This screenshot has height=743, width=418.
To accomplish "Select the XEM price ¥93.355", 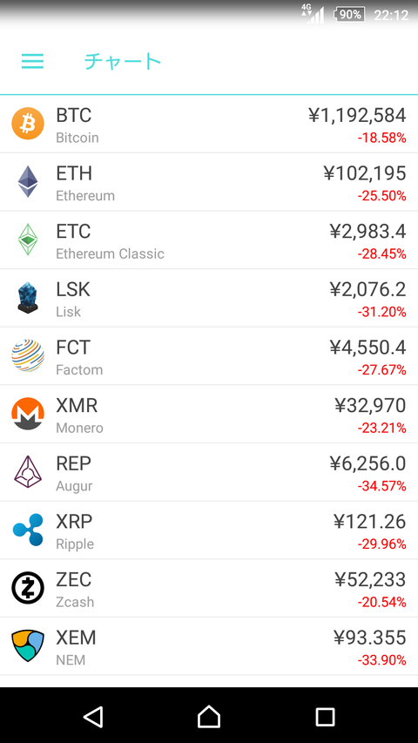I will pos(369,638).
